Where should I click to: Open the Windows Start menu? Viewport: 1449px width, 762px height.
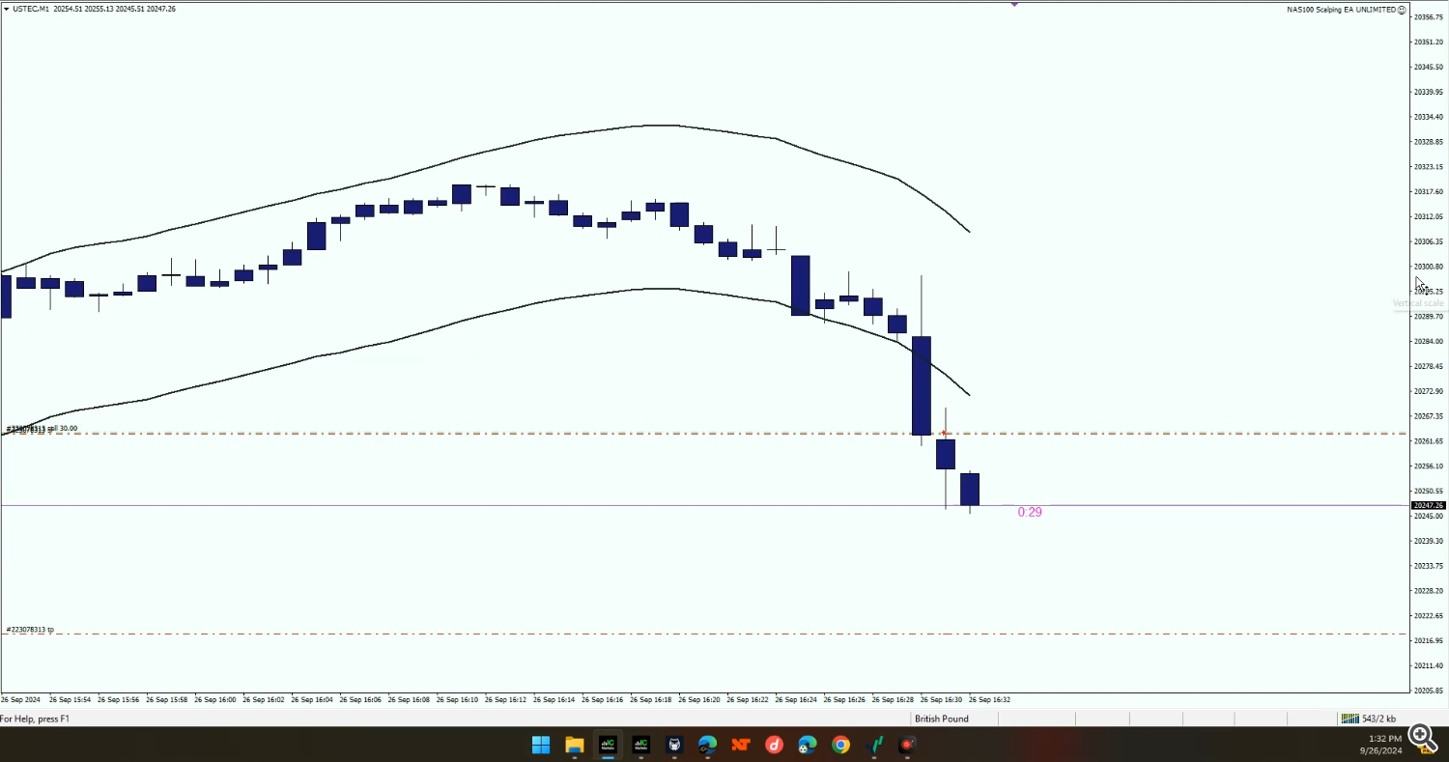[x=541, y=745]
